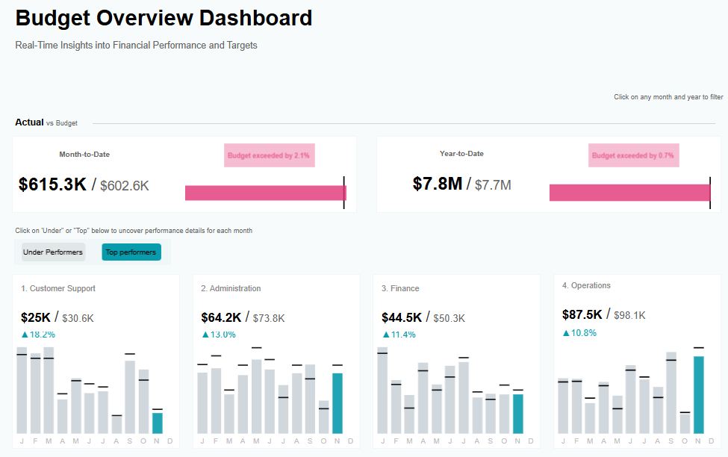Click the $615.3K month-to-date actual value

tap(52, 184)
